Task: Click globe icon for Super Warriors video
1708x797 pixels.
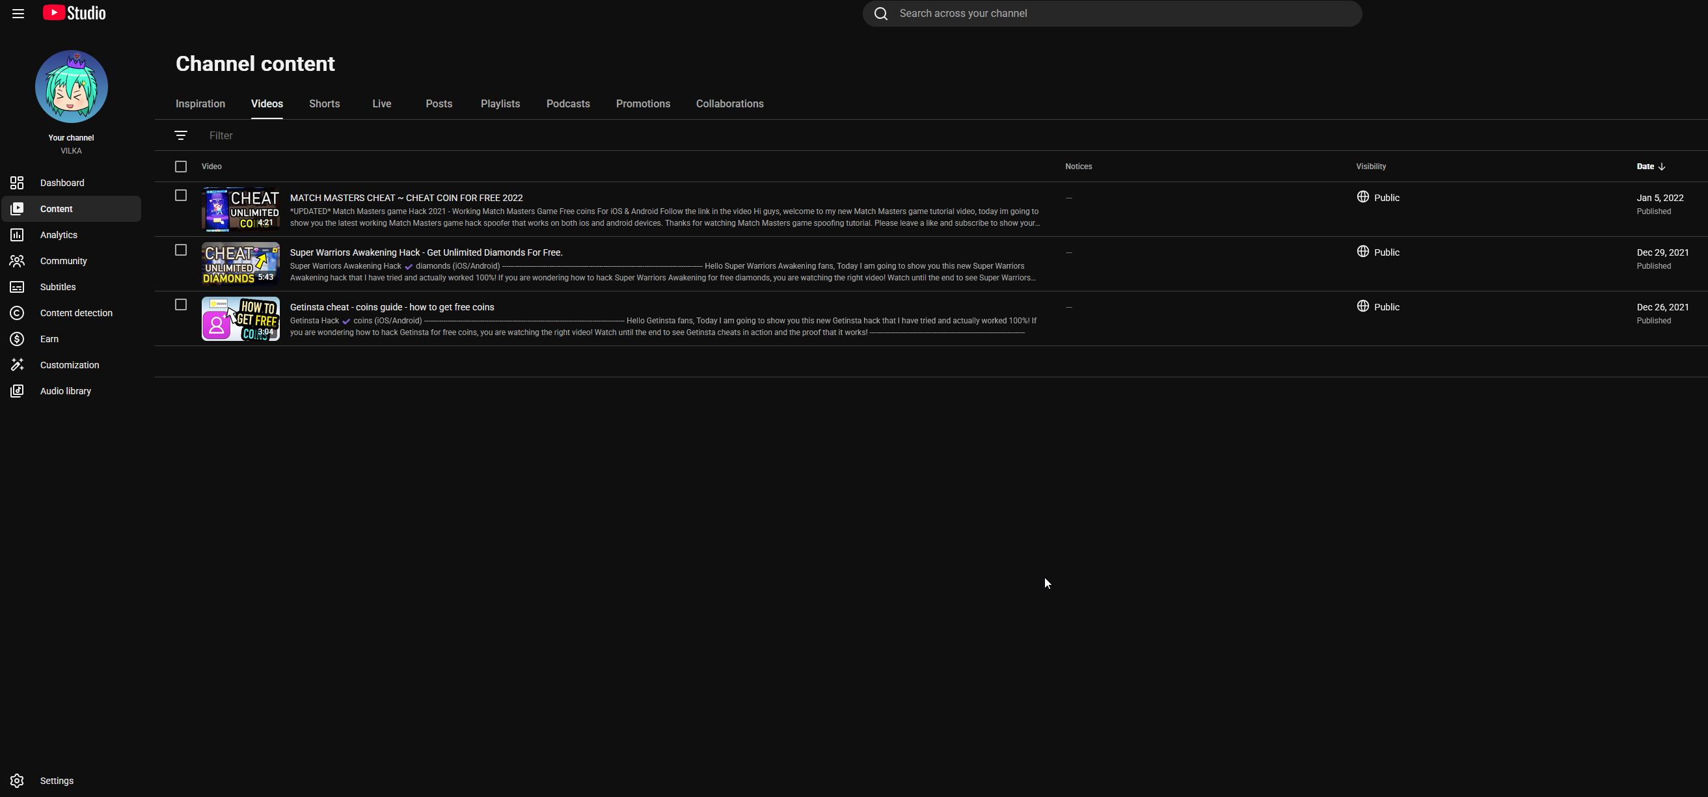Action: (x=1362, y=251)
